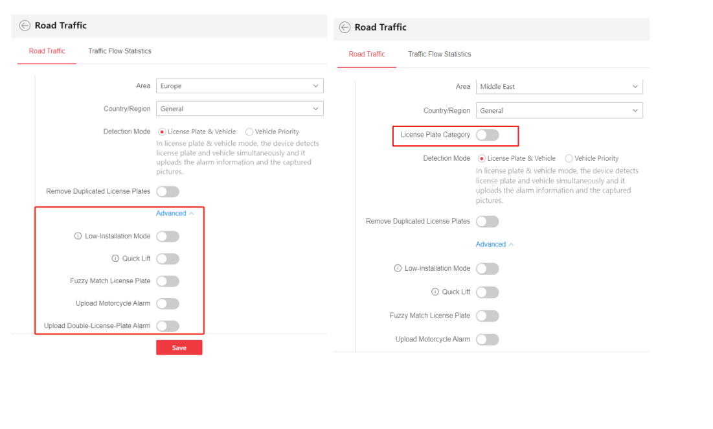The width and height of the screenshot is (713, 429).
Task: Click Quick Lift info icon in Europe panel
Action: (115, 259)
